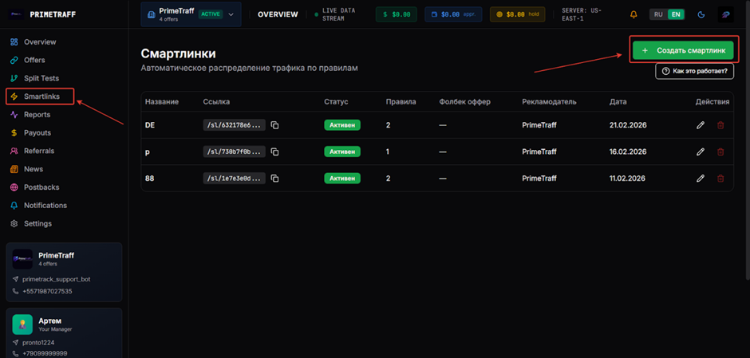
Task: Open notifications bell in top bar
Action: tap(634, 14)
